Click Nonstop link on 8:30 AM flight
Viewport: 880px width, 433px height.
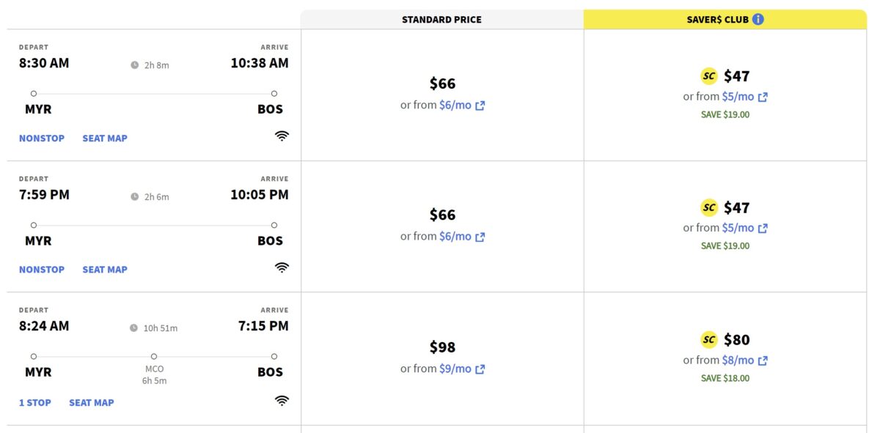(42, 138)
